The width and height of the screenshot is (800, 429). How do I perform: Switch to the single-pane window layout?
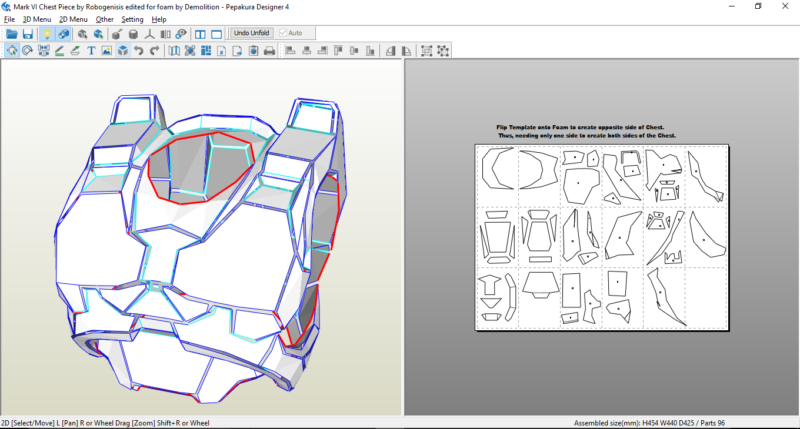[216, 33]
